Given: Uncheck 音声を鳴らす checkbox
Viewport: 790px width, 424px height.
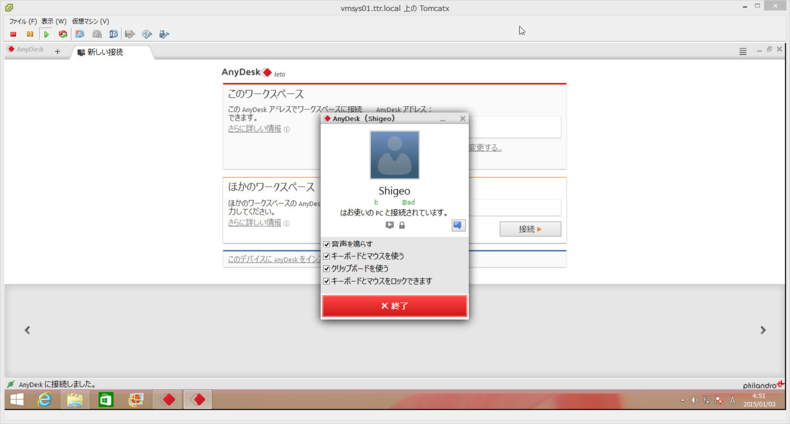Looking at the screenshot, I should point(327,244).
